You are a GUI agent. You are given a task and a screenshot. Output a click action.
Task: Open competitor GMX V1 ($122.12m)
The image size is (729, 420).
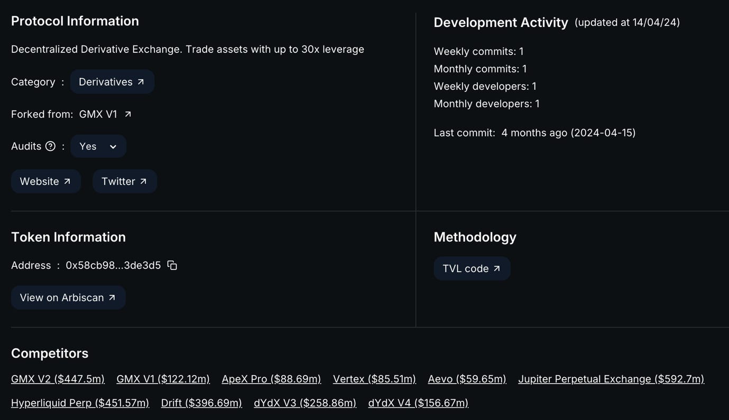pyautogui.click(x=163, y=379)
